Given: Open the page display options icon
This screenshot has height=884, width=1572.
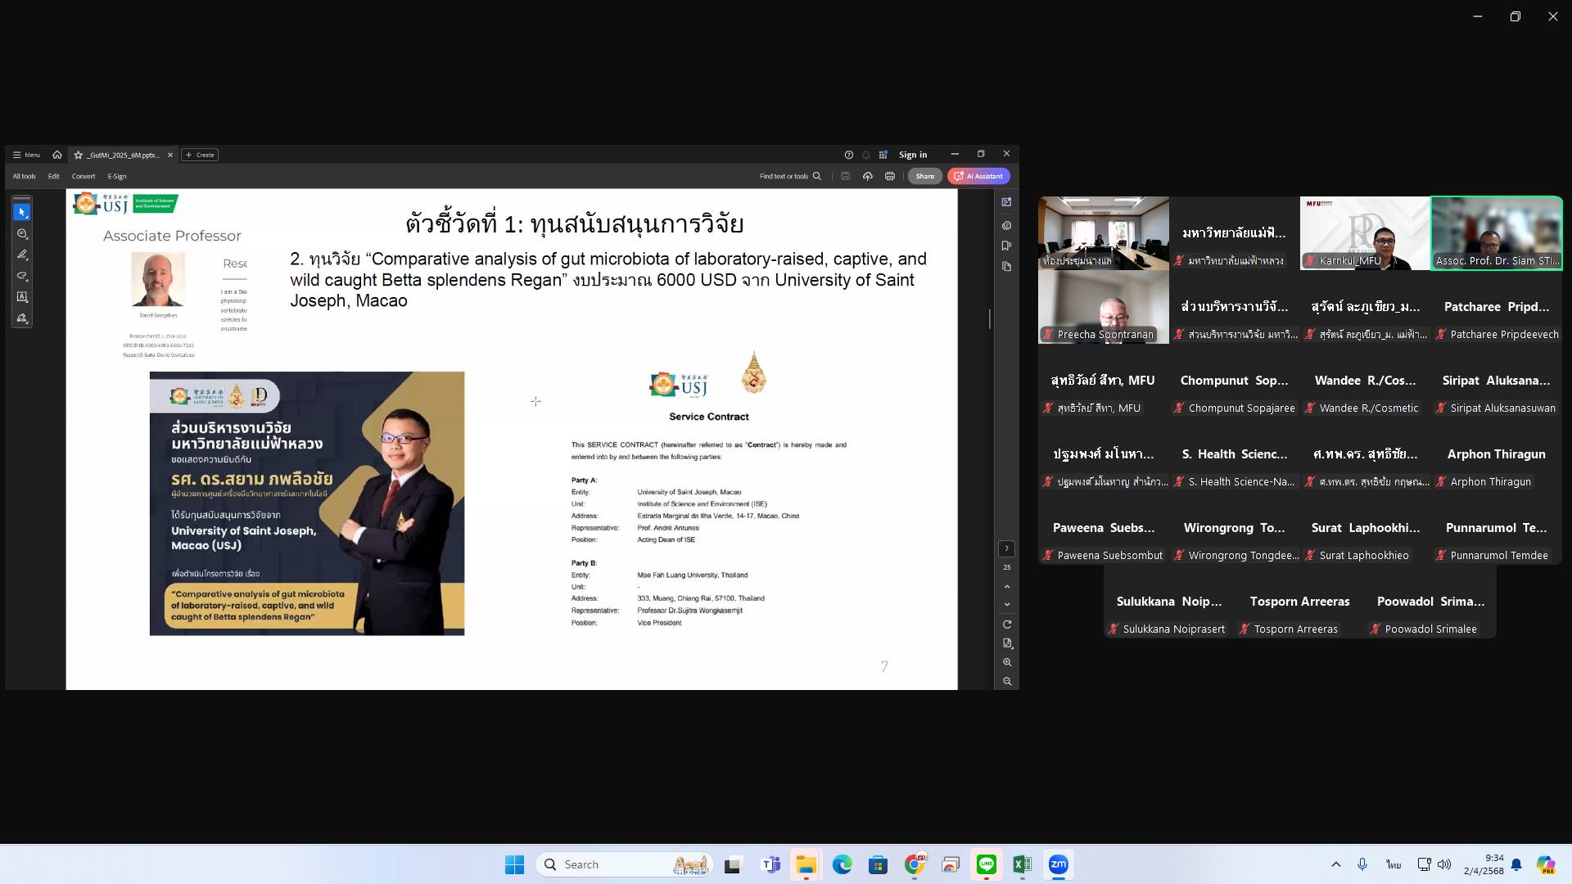Looking at the screenshot, I should click(x=1007, y=643).
